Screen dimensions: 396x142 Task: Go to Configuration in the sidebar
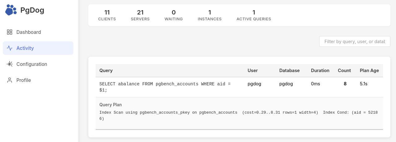coord(32,64)
